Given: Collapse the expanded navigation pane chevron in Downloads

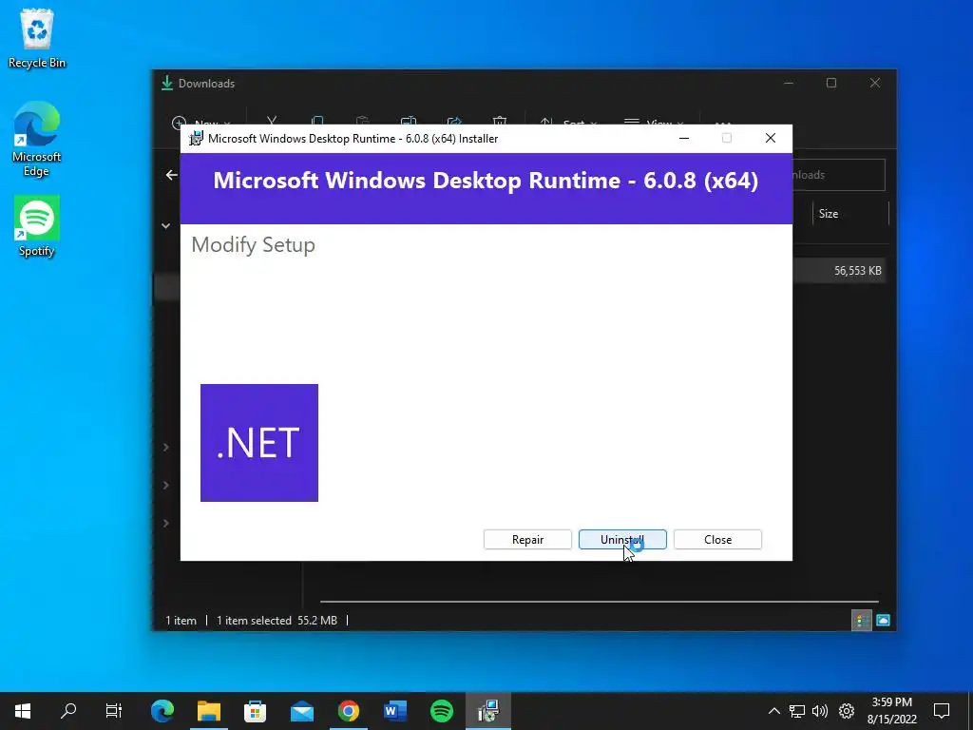Looking at the screenshot, I should click(165, 226).
